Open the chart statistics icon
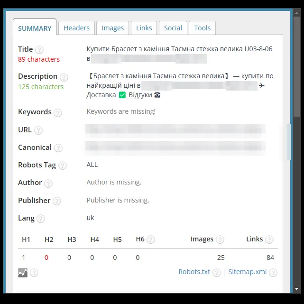The image size is (304, 304). click(23, 273)
